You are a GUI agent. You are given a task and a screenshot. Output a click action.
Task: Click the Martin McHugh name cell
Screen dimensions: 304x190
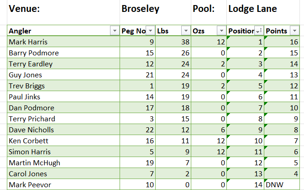coord(63,163)
